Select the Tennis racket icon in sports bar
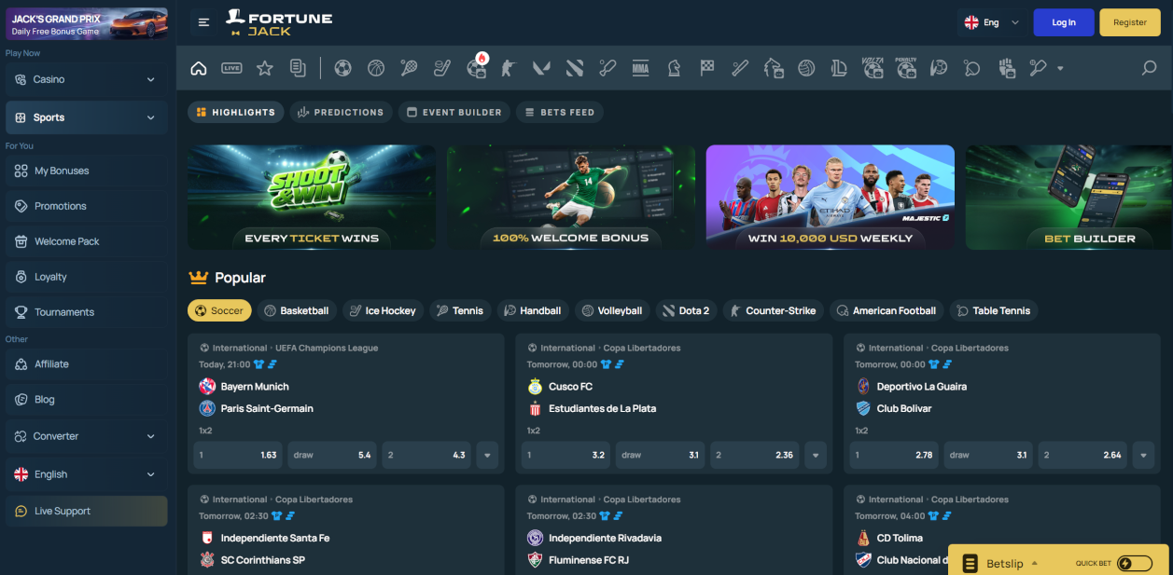Viewport: 1173px width, 575px height. coord(409,68)
